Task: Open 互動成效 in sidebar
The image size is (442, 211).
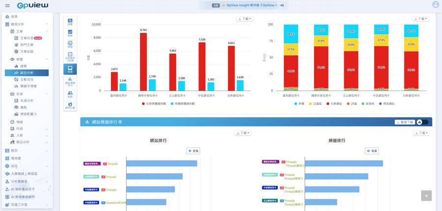Action: [28, 79]
